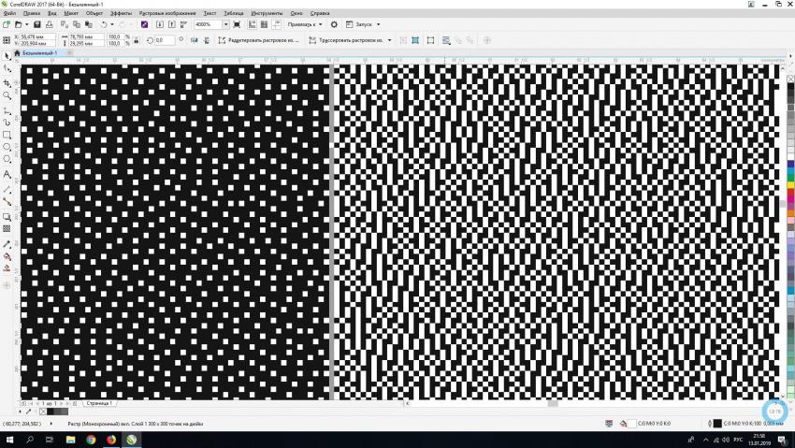Pick a color from the right palette strip
This screenshot has height=448, width=795.
click(789, 187)
